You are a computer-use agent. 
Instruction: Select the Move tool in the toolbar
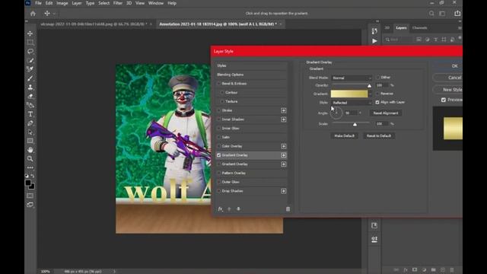30,33
